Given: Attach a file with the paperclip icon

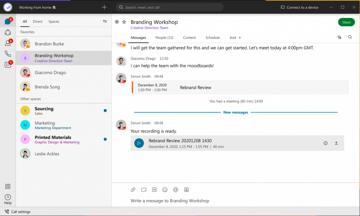Looking at the screenshot, I should tap(133, 189).
